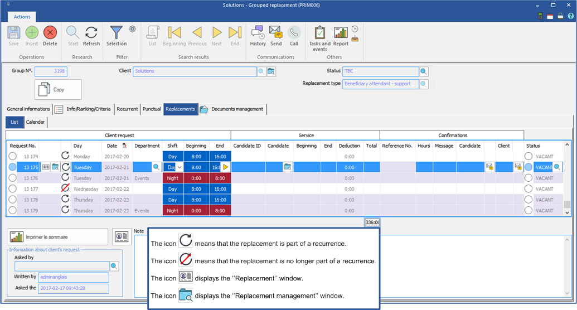Select radio button for request 13 178
The width and height of the screenshot is (577, 310).
click(x=12, y=200)
